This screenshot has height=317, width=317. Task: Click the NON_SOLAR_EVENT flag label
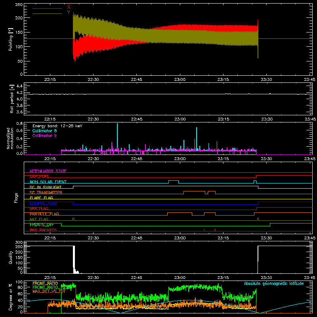pos(48,182)
